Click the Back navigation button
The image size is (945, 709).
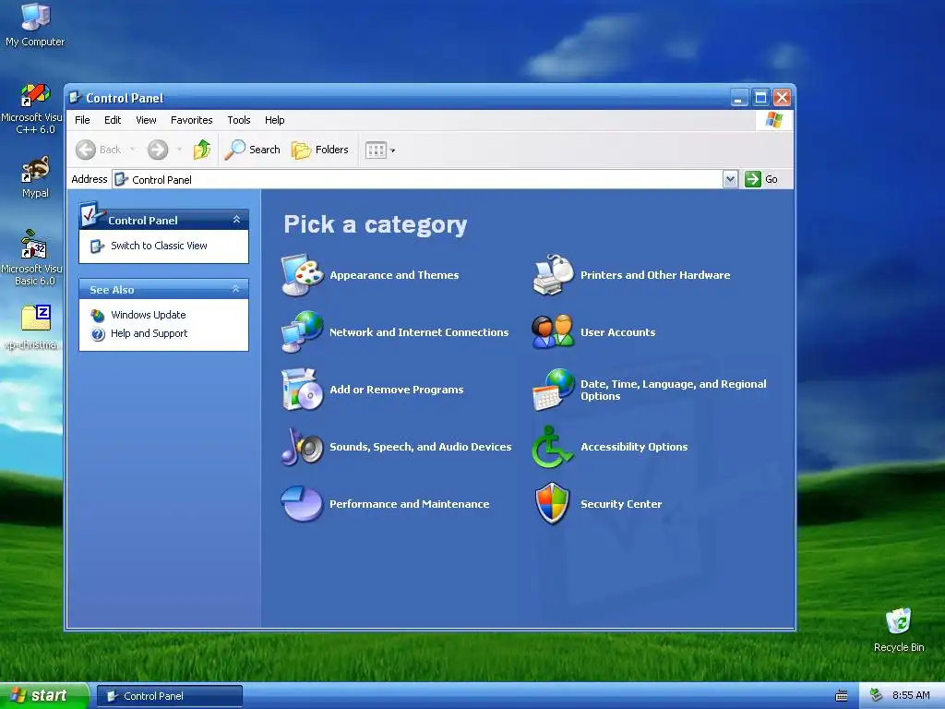click(98, 150)
